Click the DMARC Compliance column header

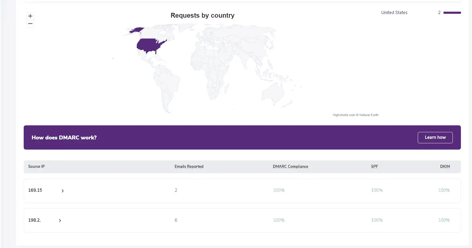tap(290, 167)
